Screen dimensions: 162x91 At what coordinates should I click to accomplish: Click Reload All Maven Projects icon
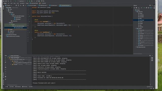tap(134, 8)
